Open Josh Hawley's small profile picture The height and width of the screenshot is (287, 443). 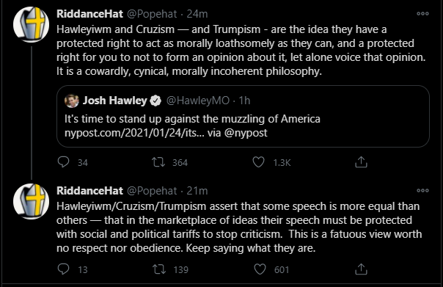click(x=72, y=101)
